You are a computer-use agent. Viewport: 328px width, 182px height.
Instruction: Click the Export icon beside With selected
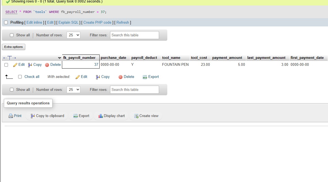coord(145,77)
